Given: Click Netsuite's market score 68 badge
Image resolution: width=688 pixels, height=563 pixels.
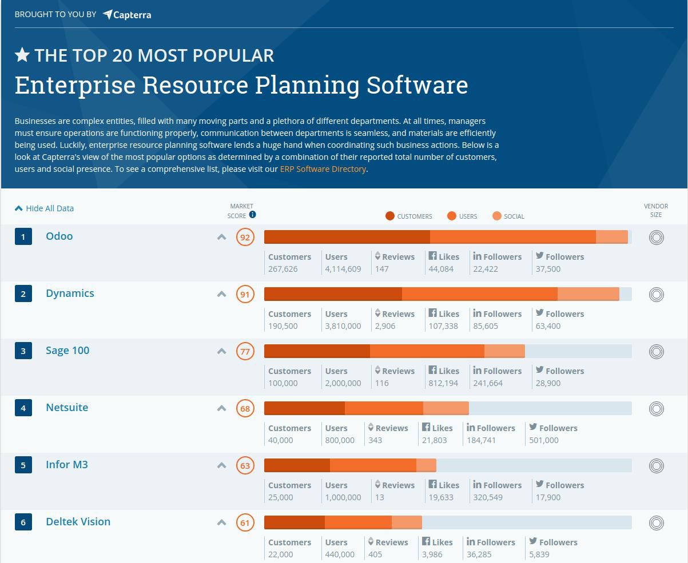Looking at the screenshot, I should 245,408.
